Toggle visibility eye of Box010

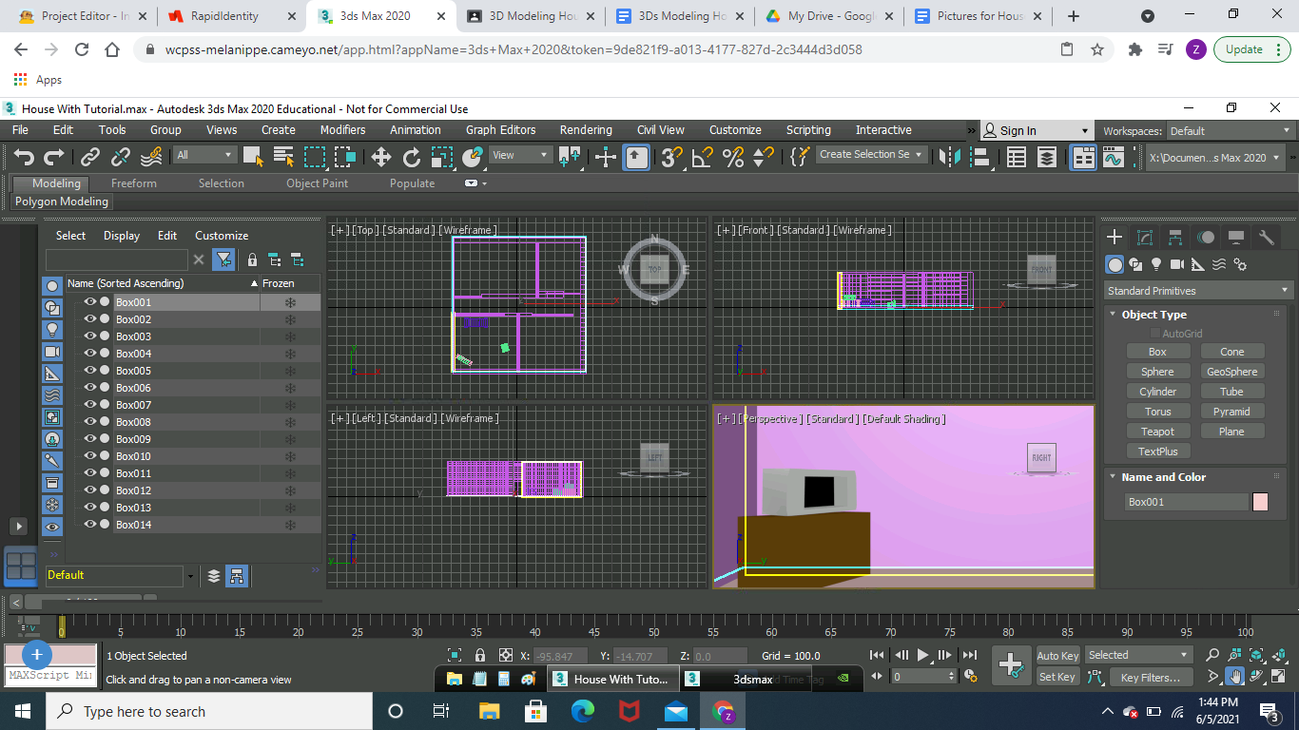click(90, 456)
